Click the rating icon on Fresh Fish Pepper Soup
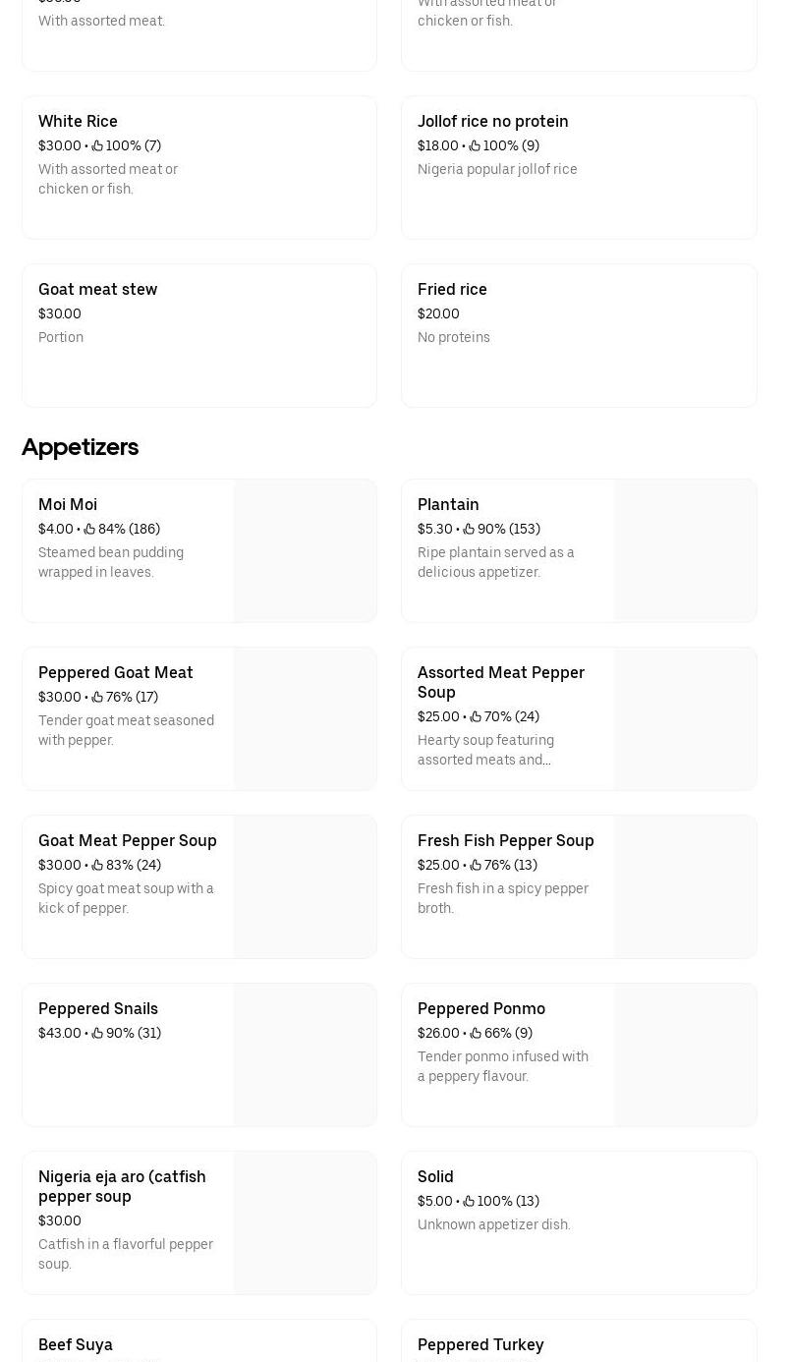The width and height of the screenshot is (790, 1362). coord(476,865)
